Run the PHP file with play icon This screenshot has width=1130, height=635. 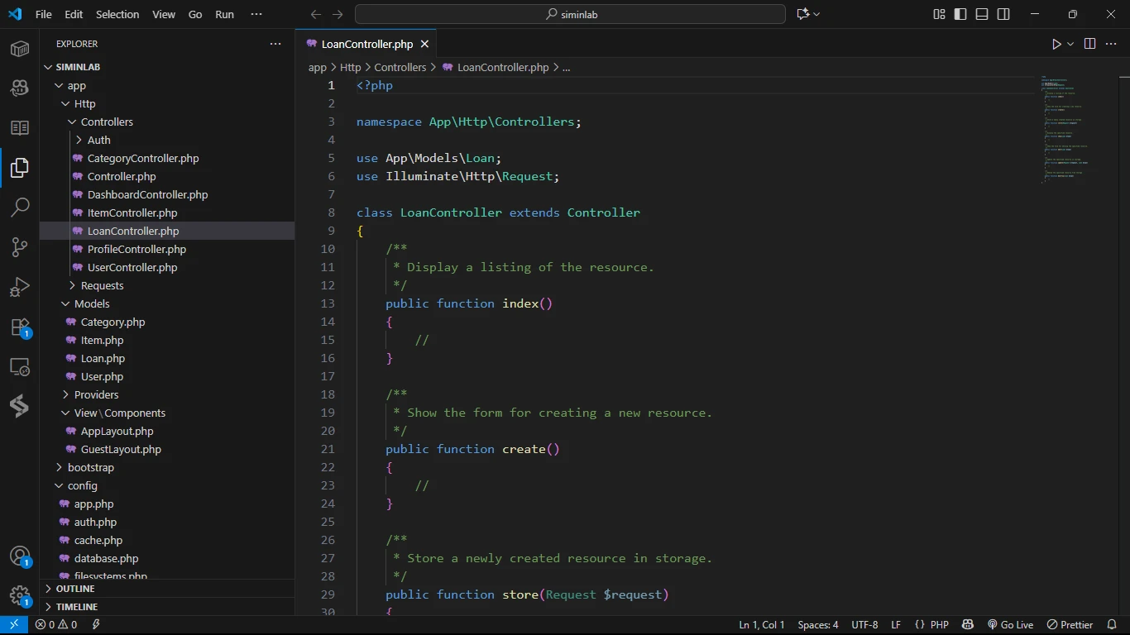pyautogui.click(x=1056, y=44)
